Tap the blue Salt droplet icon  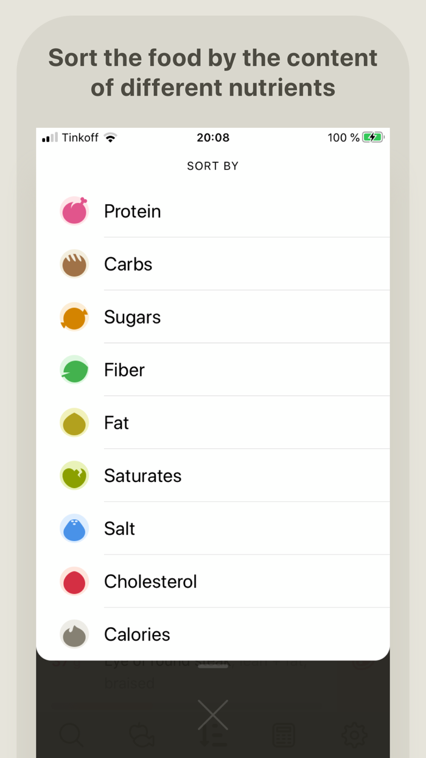point(74,529)
